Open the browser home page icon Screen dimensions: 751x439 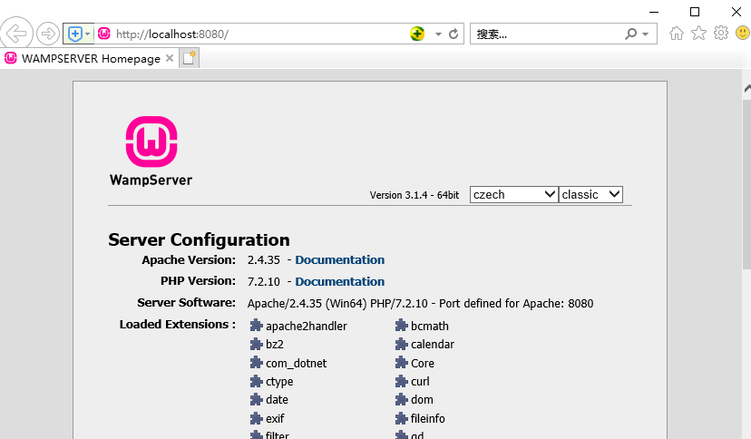(x=676, y=34)
